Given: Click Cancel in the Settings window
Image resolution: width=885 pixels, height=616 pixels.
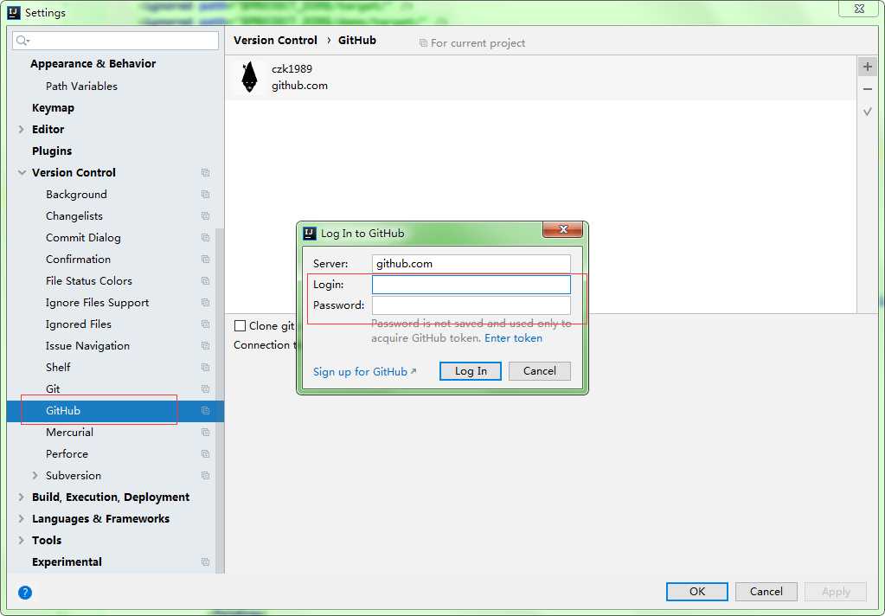Looking at the screenshot, I should (x=766, y=592).
